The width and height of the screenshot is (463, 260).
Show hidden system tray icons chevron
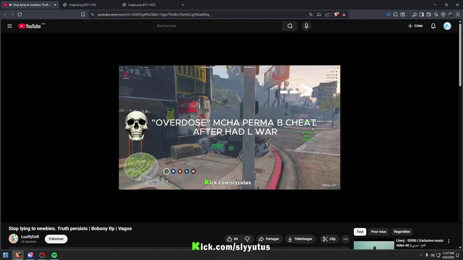point(421,255)
